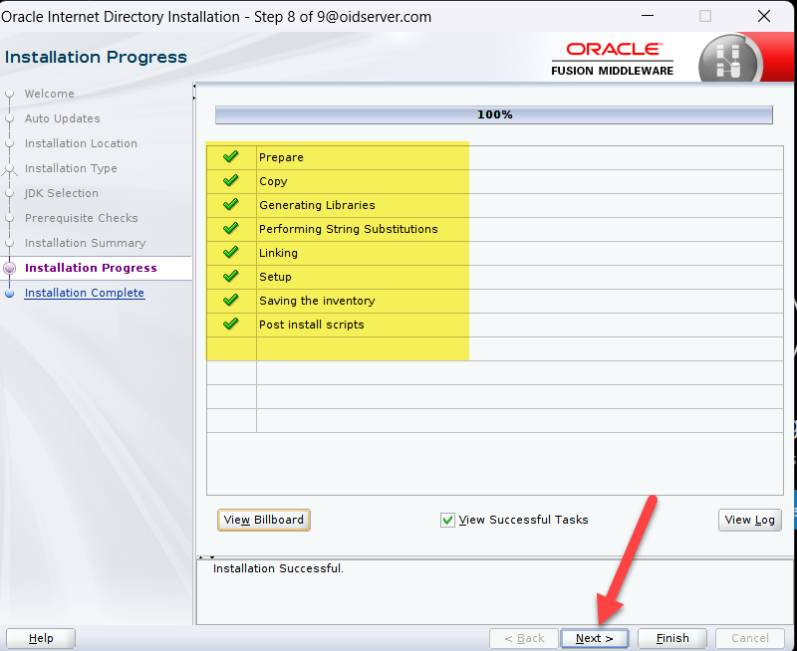Click the Oracle Fusion Middleware logo
This screenshot has width=797, height=651.
click(612, 58)
